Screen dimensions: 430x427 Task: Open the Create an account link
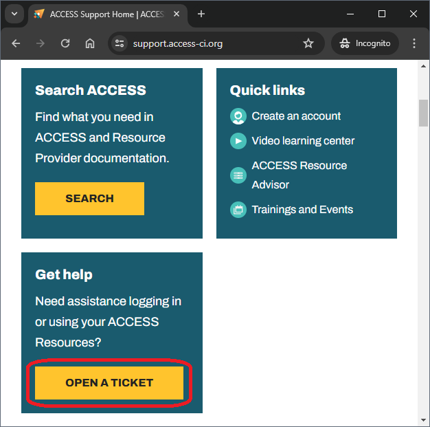tap(296, 116)
